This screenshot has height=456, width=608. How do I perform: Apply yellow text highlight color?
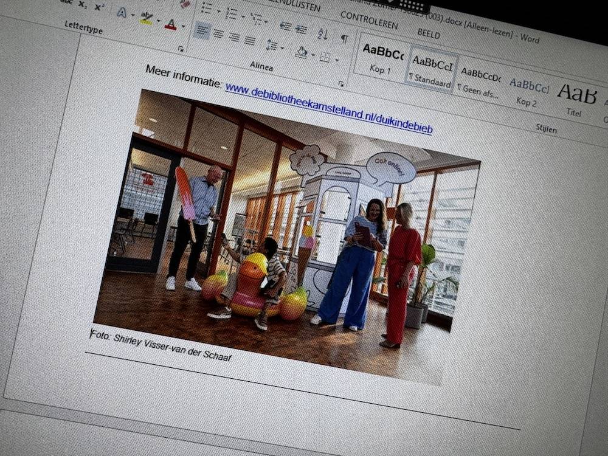click(146, 18)
